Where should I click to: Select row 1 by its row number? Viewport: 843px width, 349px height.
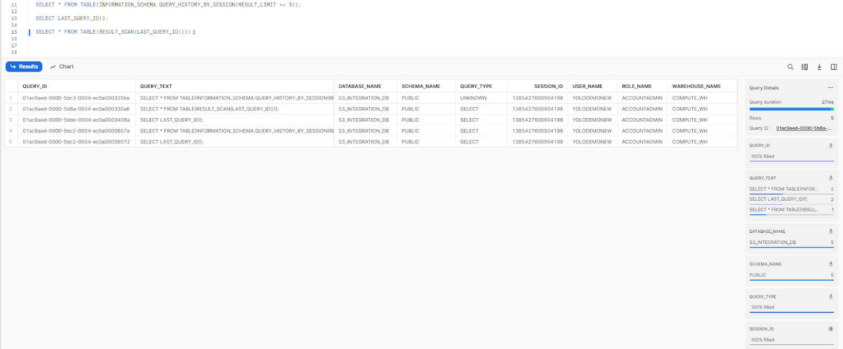click(x=11, y=98)
